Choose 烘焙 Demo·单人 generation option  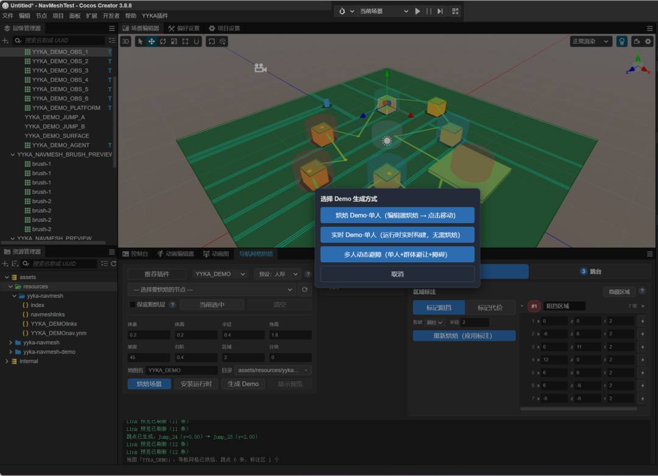coord(397,215)
